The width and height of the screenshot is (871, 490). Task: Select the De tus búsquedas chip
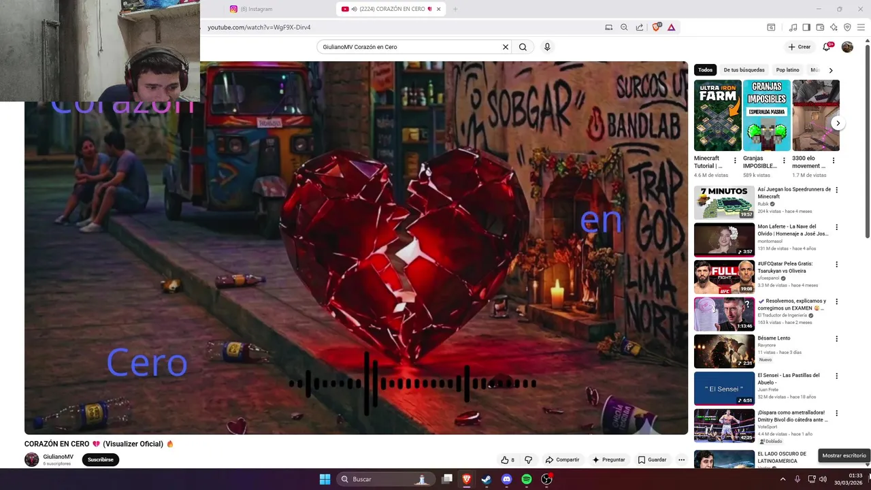tap(744, 70)
